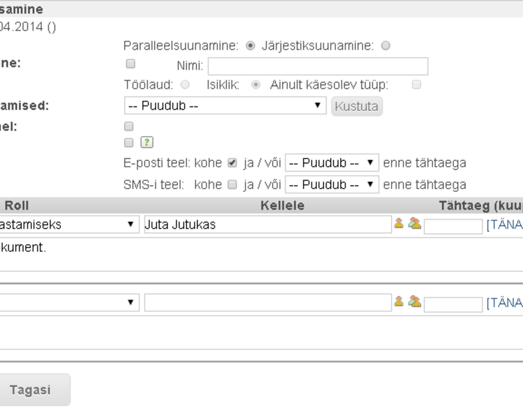Click the single-person icon beside Juta Jutukas
The height and width of the screenshot is (407, 523).
[399, 223]
